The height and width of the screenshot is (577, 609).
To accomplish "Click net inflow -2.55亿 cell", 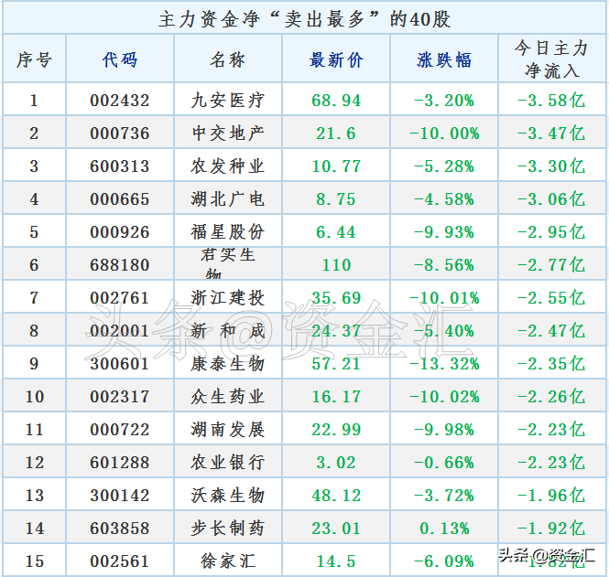I will pyautogui.click(x=551, y=298).
